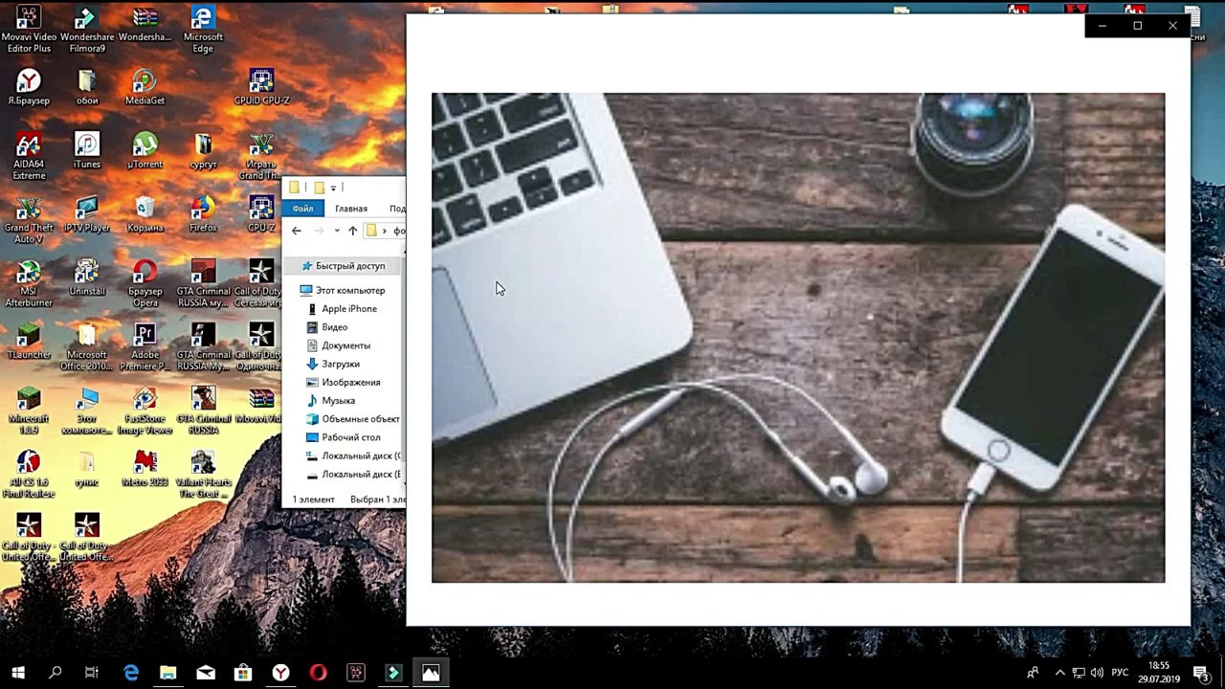The image size is (1225, 689).
Task: Click the Metro 2033 desktop shortcut
Action: [145, 469]
